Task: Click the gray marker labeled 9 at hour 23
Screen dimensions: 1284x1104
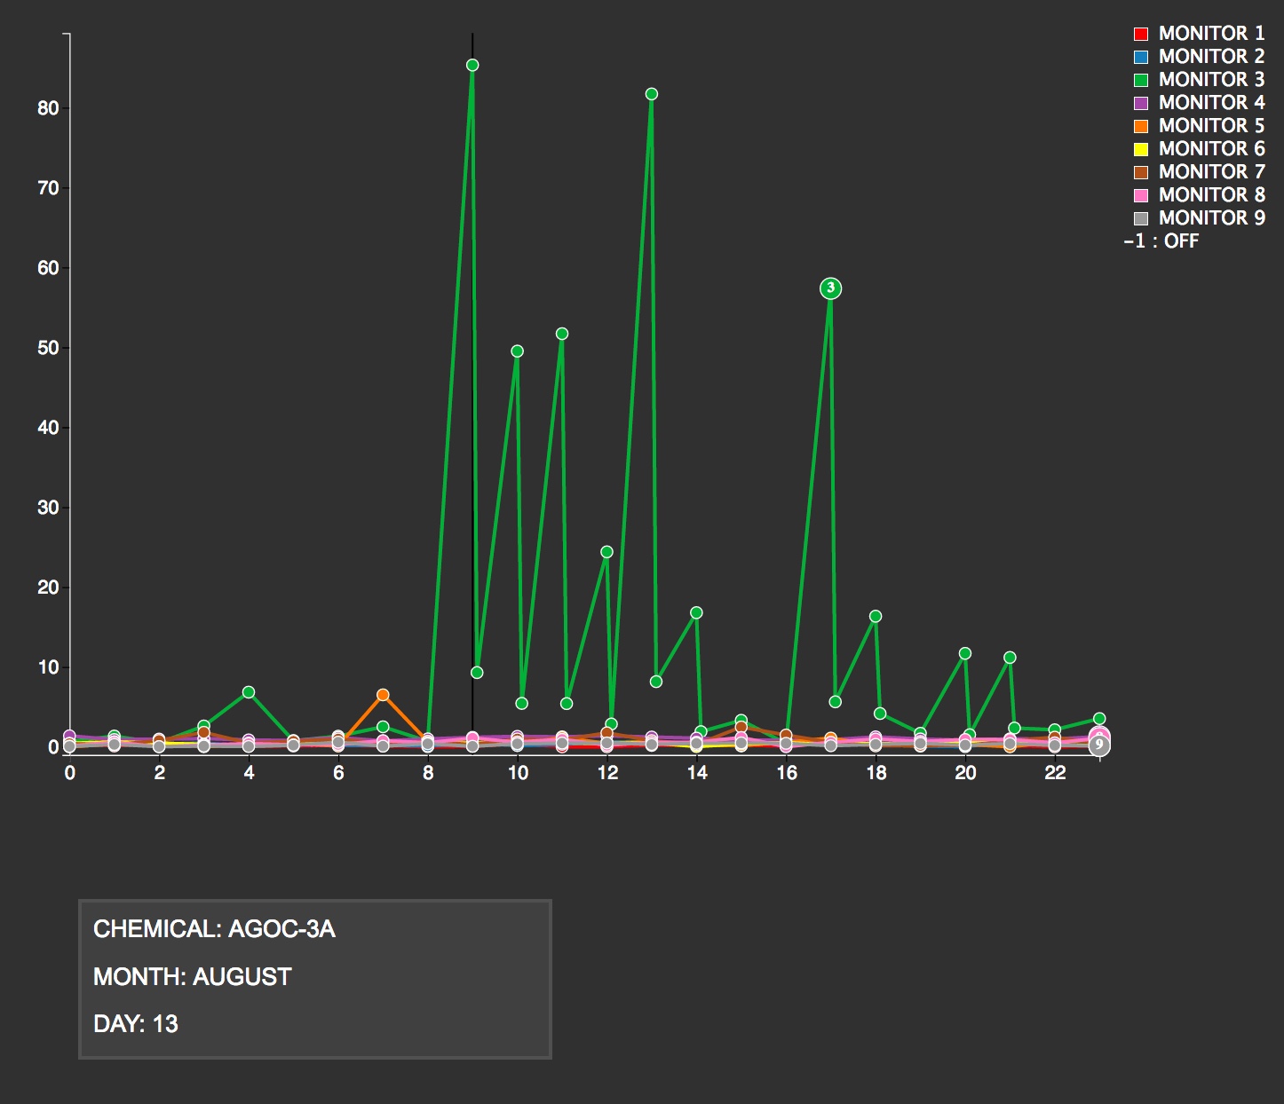Action: pyautogui.click(x=1099, y=745)
